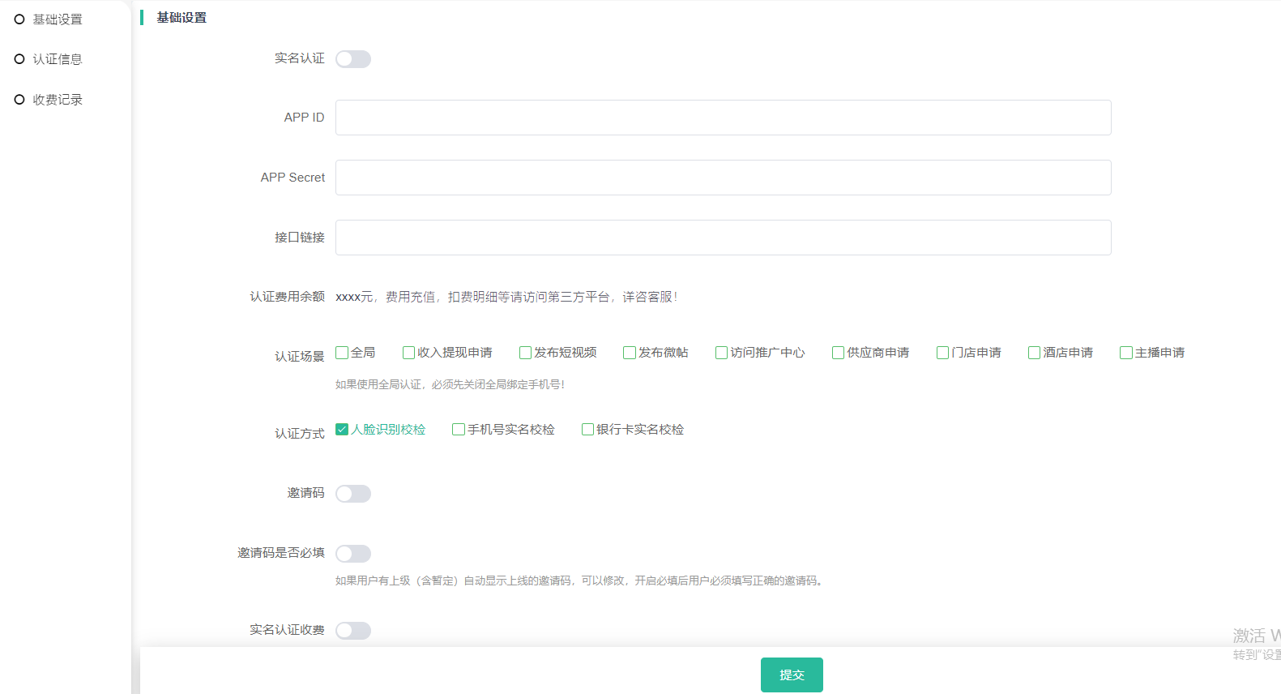The width and height of the screenshot is (1281, 694).
Task: Check the 全局 scenario checkbox
Action: (343, 353)
